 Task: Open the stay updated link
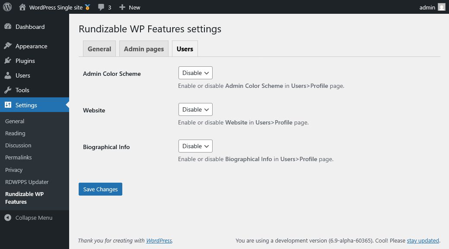click(423, 240)
